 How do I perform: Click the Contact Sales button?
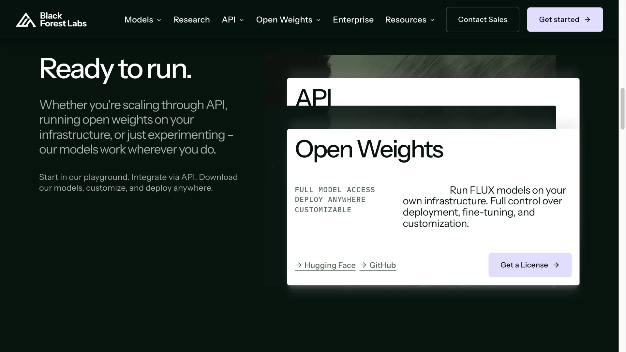pyautogui.click(x=483, y=20)
